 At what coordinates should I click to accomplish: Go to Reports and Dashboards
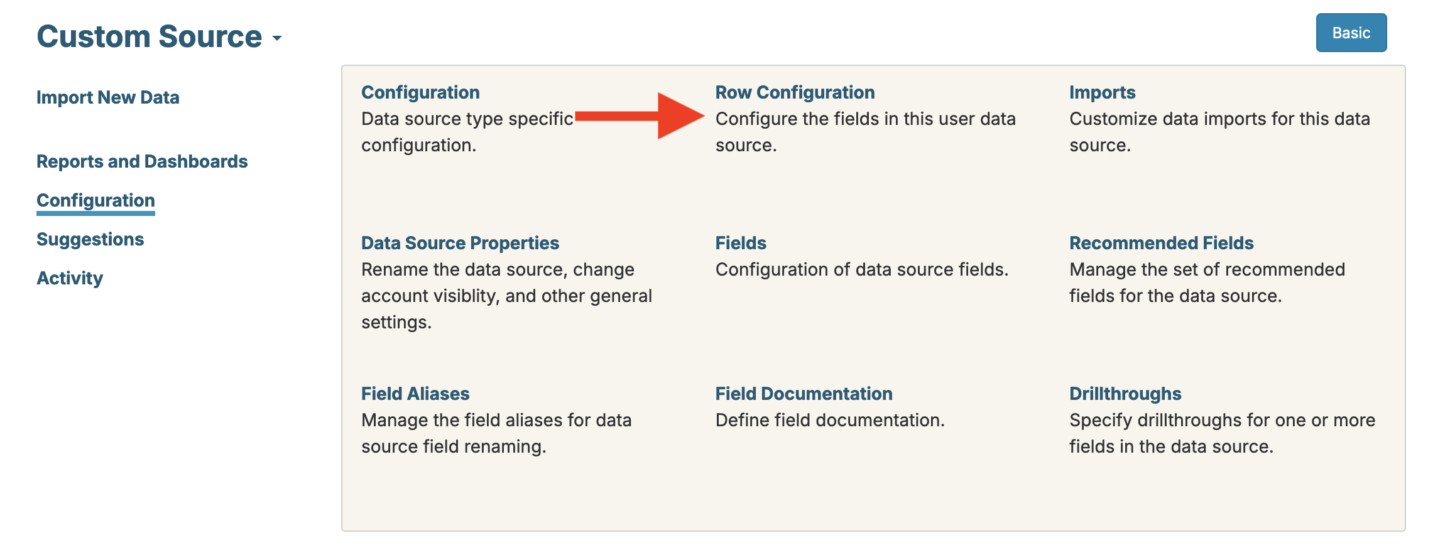[142, 161]
